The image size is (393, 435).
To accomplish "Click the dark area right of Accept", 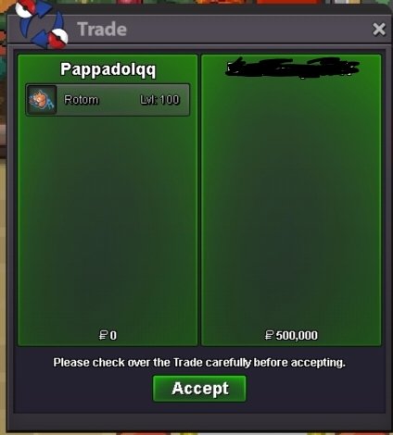I will tap(315, 389).
